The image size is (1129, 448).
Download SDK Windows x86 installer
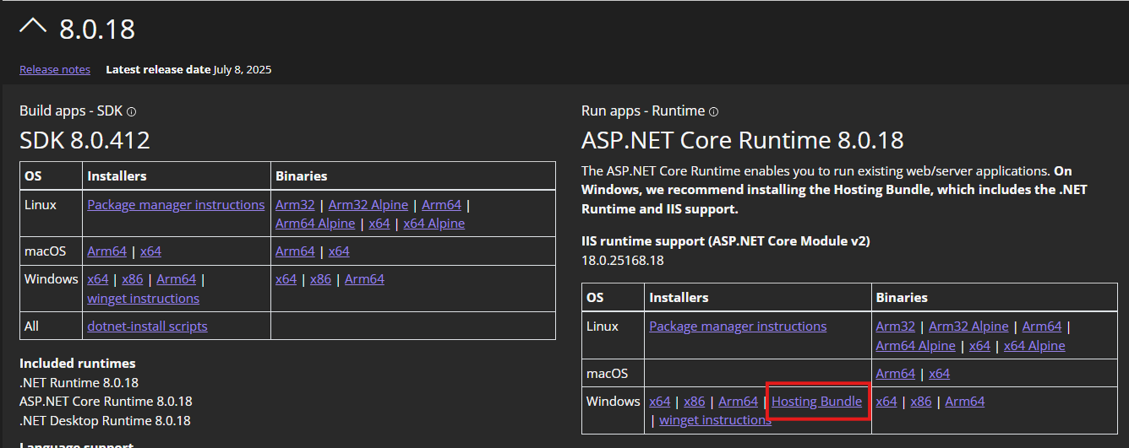[133, 278]
